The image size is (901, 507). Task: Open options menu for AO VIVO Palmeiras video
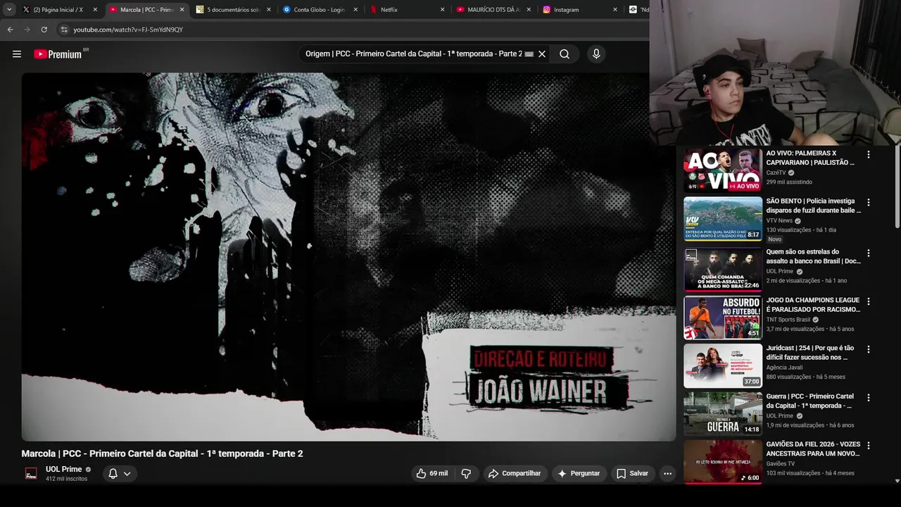click(x=868, y=154)
